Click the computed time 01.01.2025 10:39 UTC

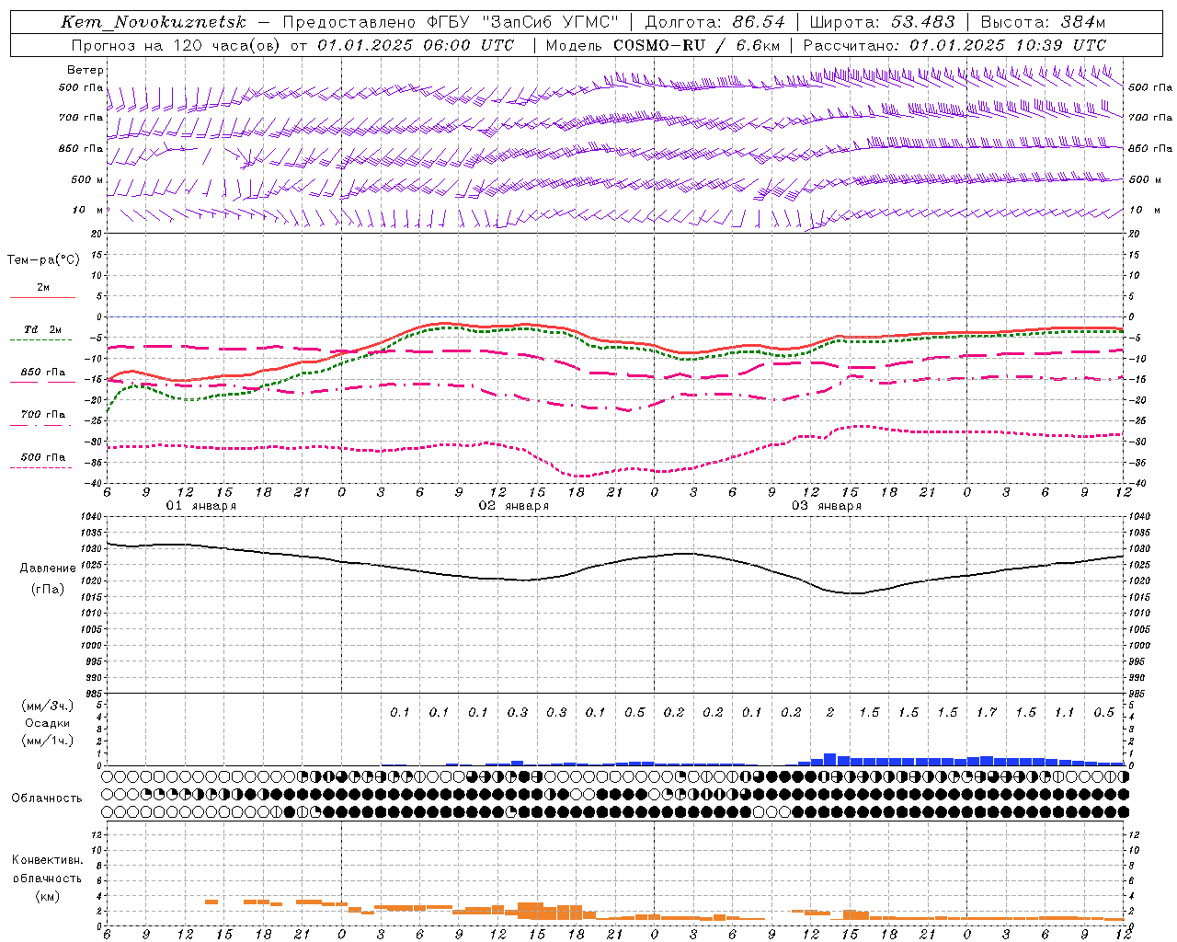pyautogui.click(x=1008, y=45)
